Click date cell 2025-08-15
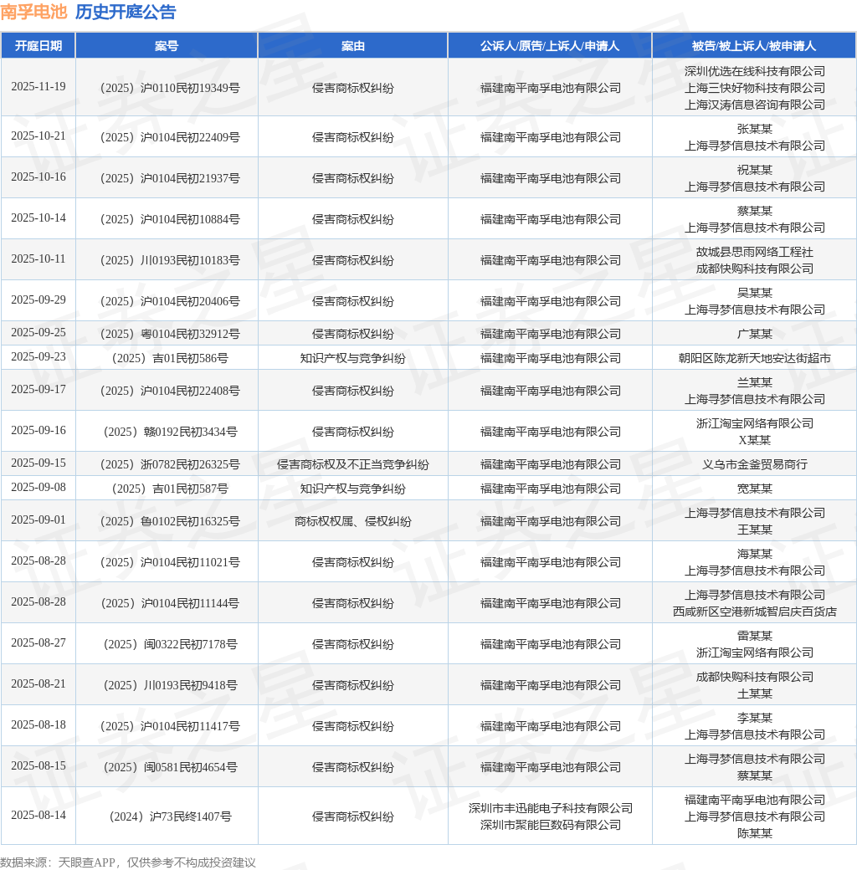Viewport: 857px width, 870px height. coord(38,766)
